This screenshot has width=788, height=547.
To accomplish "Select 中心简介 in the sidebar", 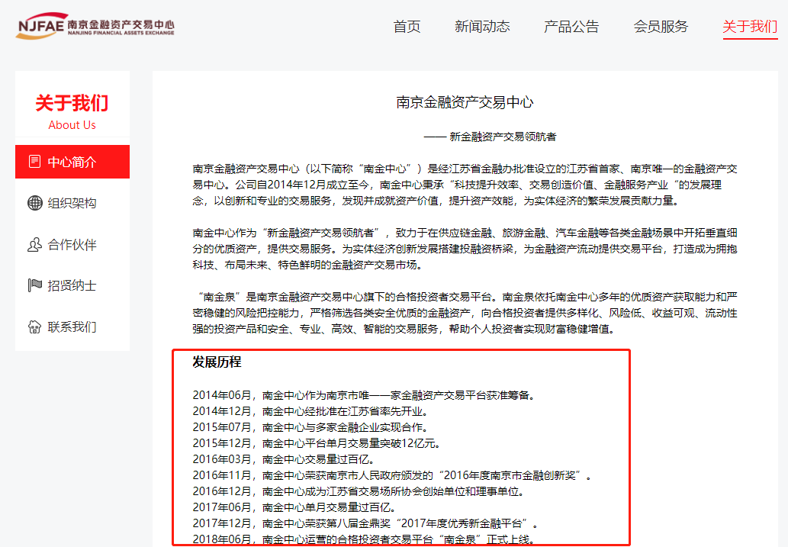I will [x=72, y=162].
